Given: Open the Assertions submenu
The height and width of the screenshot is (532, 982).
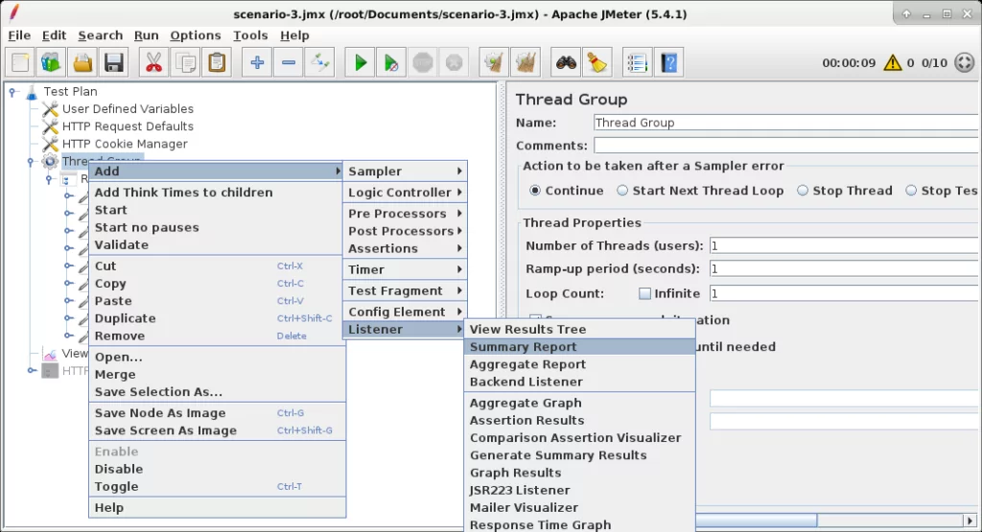Looking at the screenshot, I should click(405, 249).
